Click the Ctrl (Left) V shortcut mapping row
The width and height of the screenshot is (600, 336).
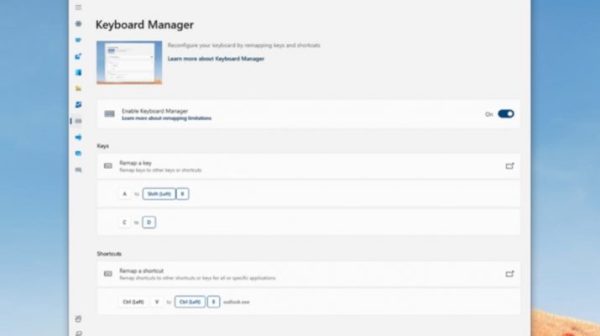click(308, 302)
